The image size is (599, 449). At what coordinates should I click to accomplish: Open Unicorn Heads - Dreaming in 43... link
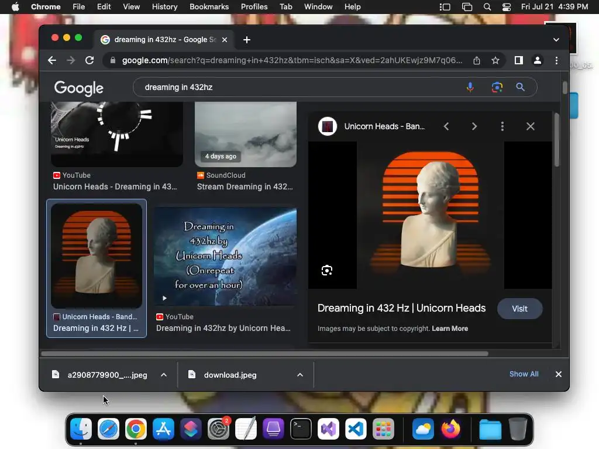point(115,186)
